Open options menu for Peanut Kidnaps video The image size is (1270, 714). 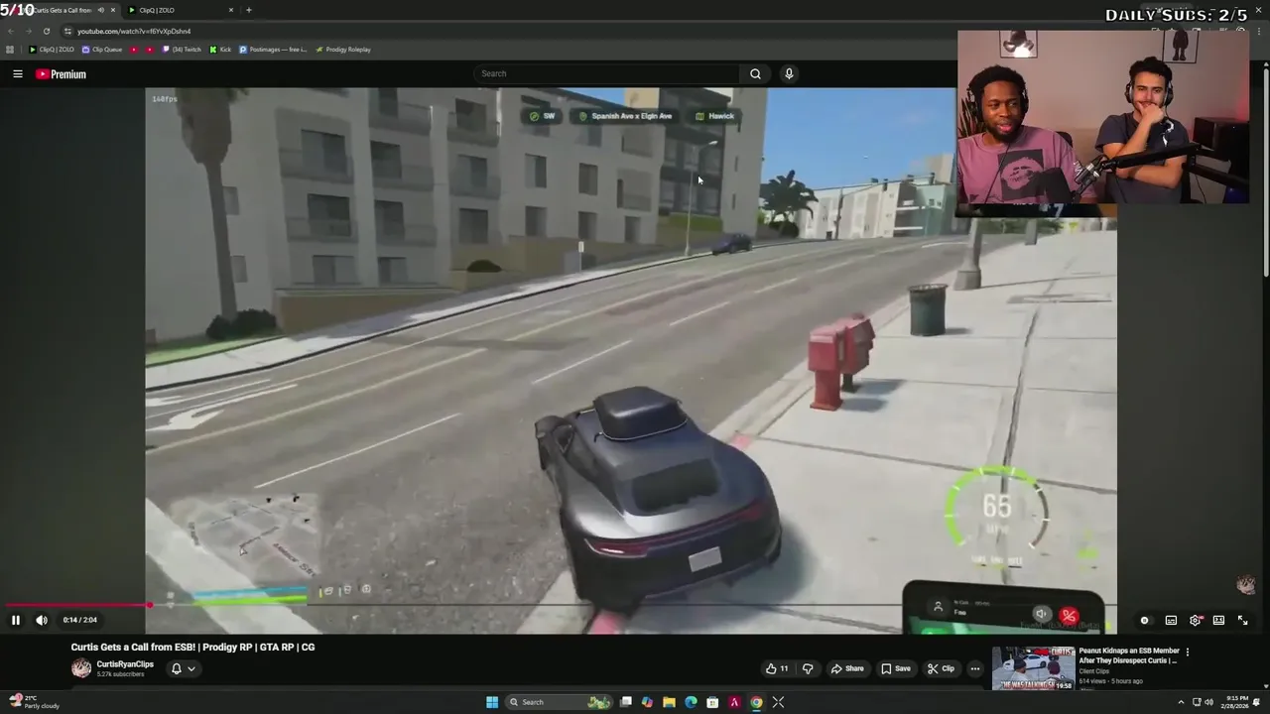pyautogui.click(x=1188, y=652)
